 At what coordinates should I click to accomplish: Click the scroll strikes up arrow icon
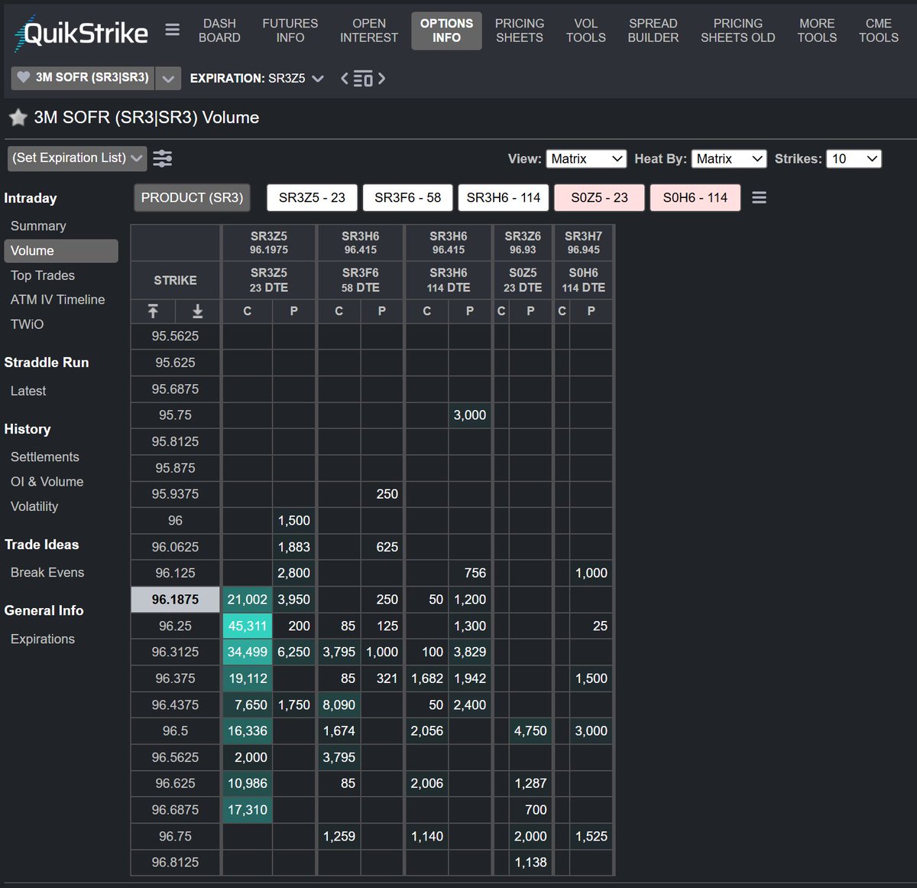tap(153, 311)
